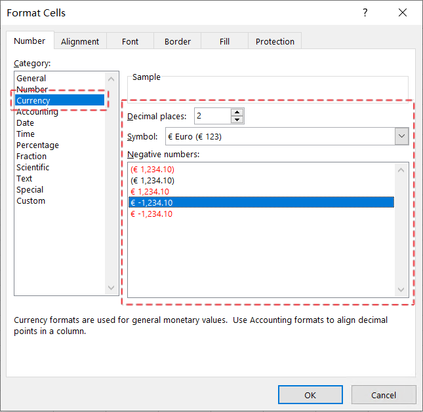Viewport: 423px width, 412px height.
Task: Click the Symbol box showing € Euro
Action: click(280, 136)
